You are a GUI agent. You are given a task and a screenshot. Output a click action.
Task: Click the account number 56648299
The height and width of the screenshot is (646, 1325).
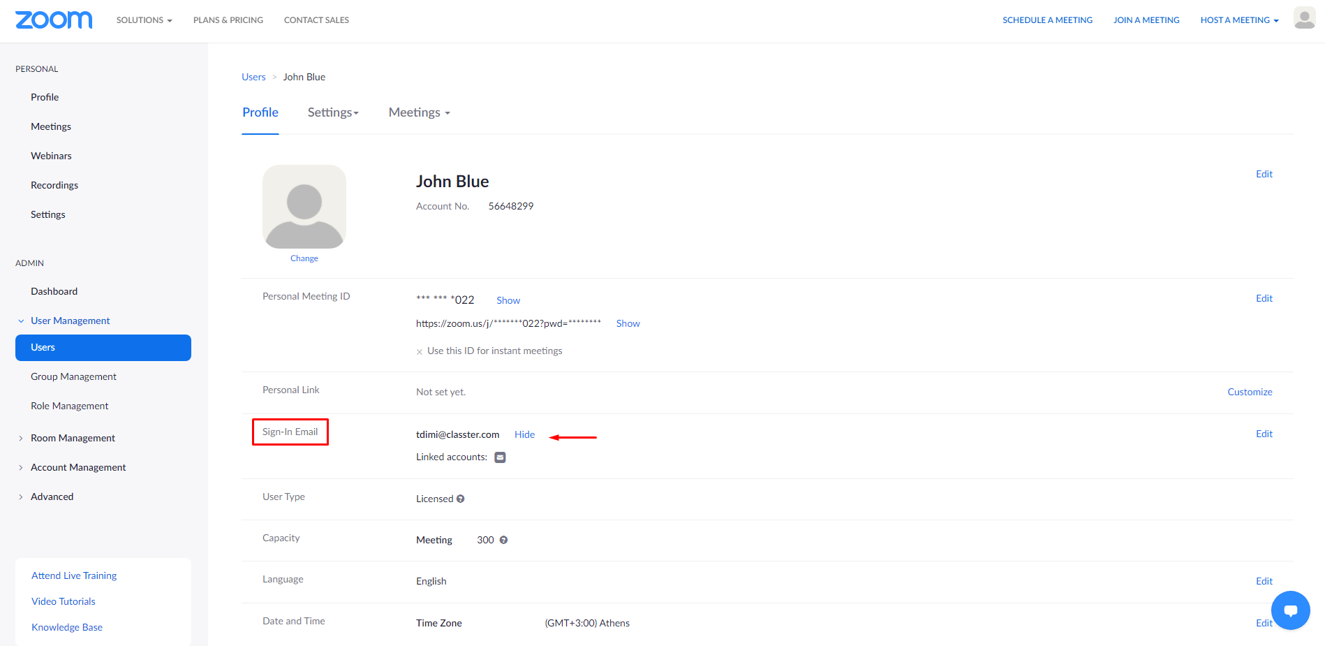(511, 206)
